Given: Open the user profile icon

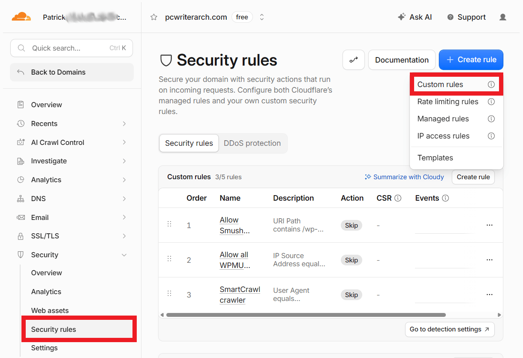Looking at the screenshot, I should [x=503, y=17].
